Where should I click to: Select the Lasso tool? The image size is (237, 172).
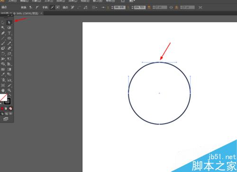coord(9,27)
